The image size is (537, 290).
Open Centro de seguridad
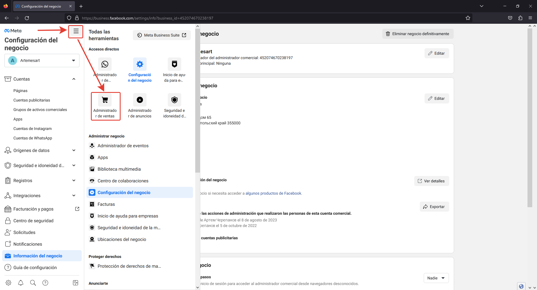coord(42,221)
